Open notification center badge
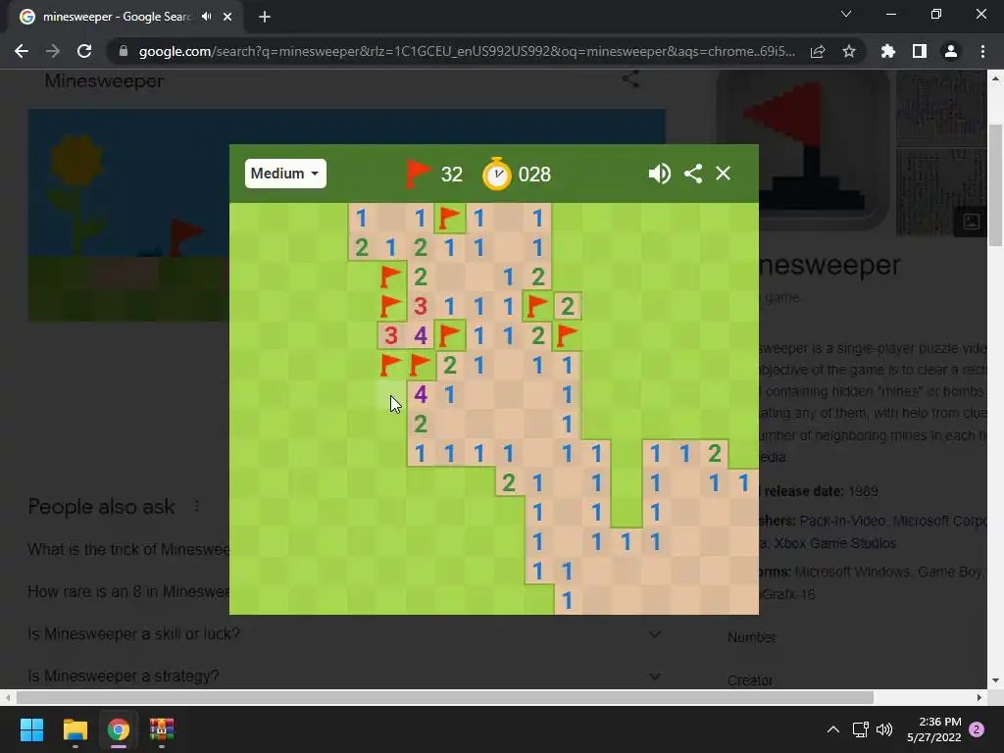The width and height of the screenshot is (1004, 753). (x=977, y=729)
